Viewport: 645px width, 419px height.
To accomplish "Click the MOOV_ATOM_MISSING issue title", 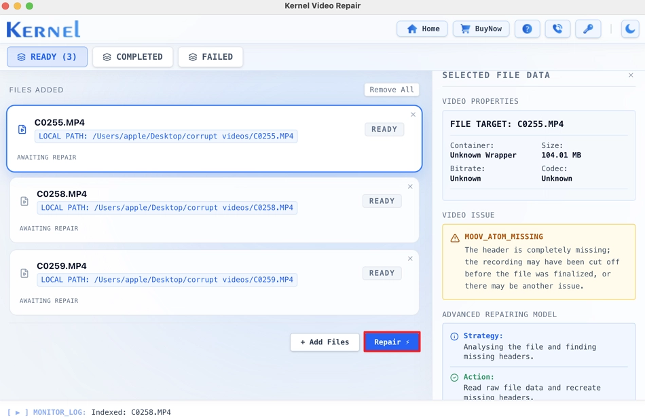I will 504,237.
